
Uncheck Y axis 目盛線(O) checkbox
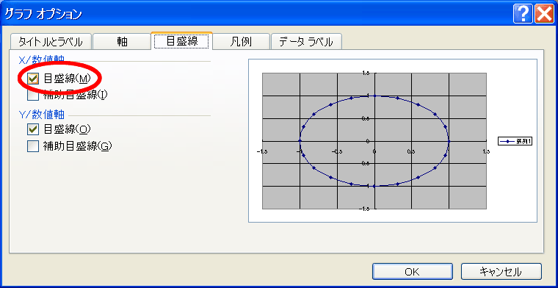[33, 129]
